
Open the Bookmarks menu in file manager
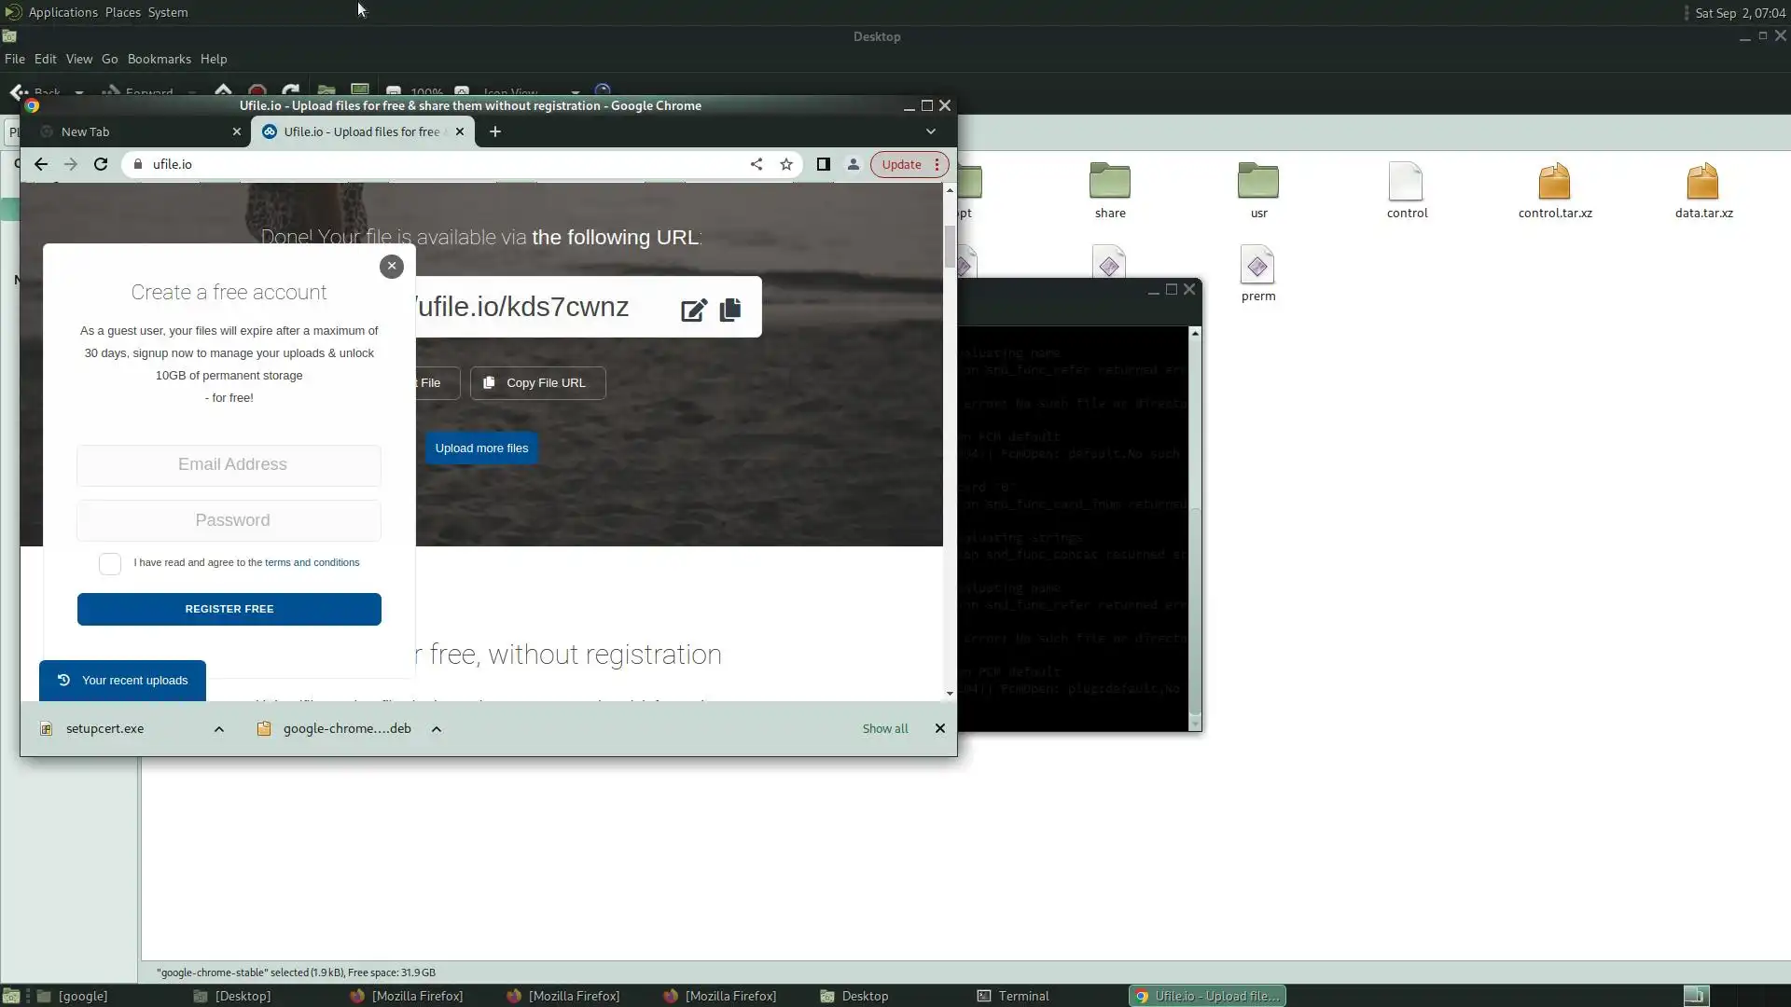click(159, 59)
